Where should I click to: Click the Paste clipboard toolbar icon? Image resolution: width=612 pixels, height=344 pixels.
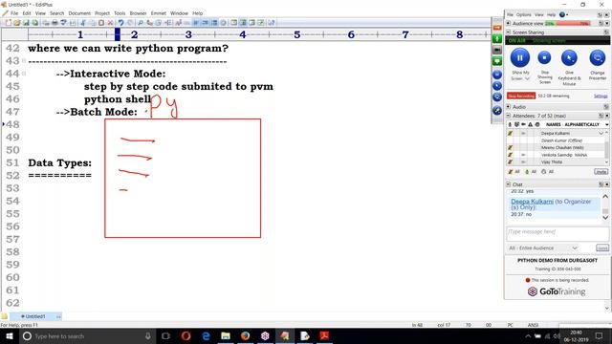tap(101, 23)
